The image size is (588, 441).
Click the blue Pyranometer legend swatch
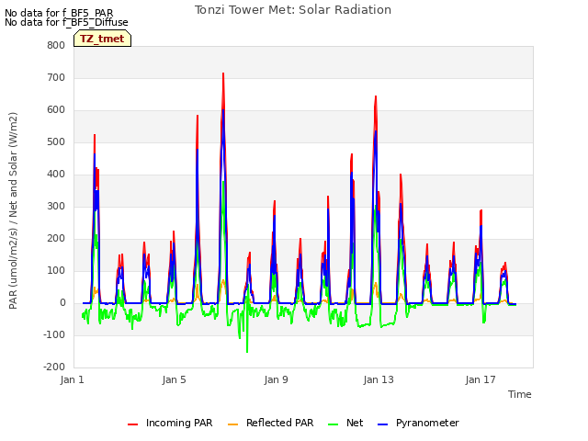point(382,424)
